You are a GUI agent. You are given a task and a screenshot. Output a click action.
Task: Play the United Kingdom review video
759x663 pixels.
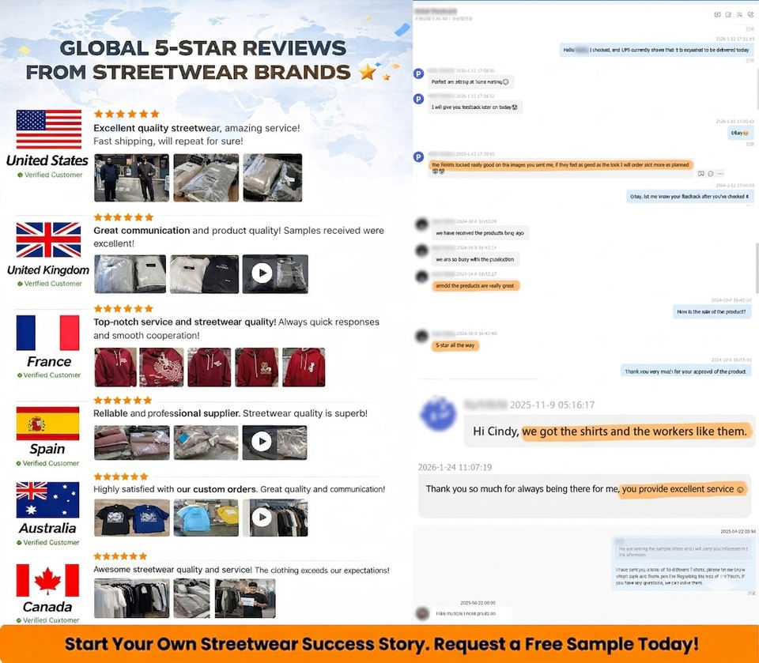[x=262, y=273]
